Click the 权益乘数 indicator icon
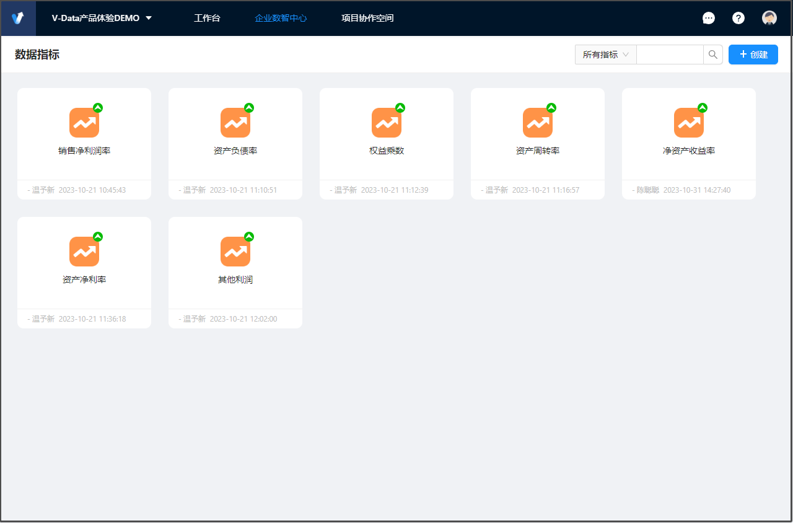Viewport: 793px width, 523px height. [x=387, y=123]
